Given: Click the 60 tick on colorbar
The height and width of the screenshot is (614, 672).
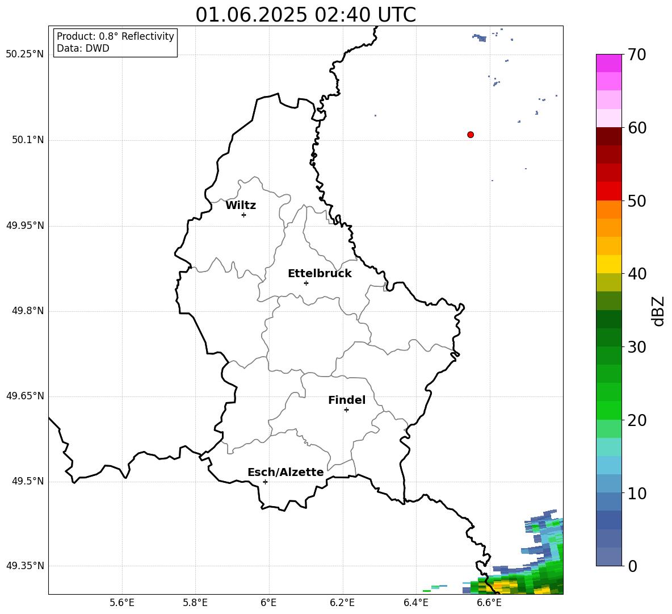Looking at the screenshot, I should pos(637,128).
